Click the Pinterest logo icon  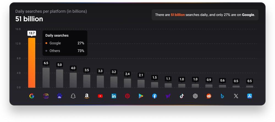coord(127,96)
